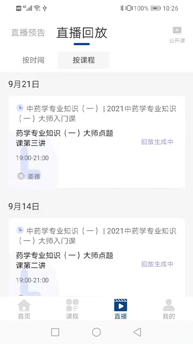Viewport: 193px width, 344px height.
Task: Tap the 直播 clapperboard icon
Action: (x=121, y=305)
